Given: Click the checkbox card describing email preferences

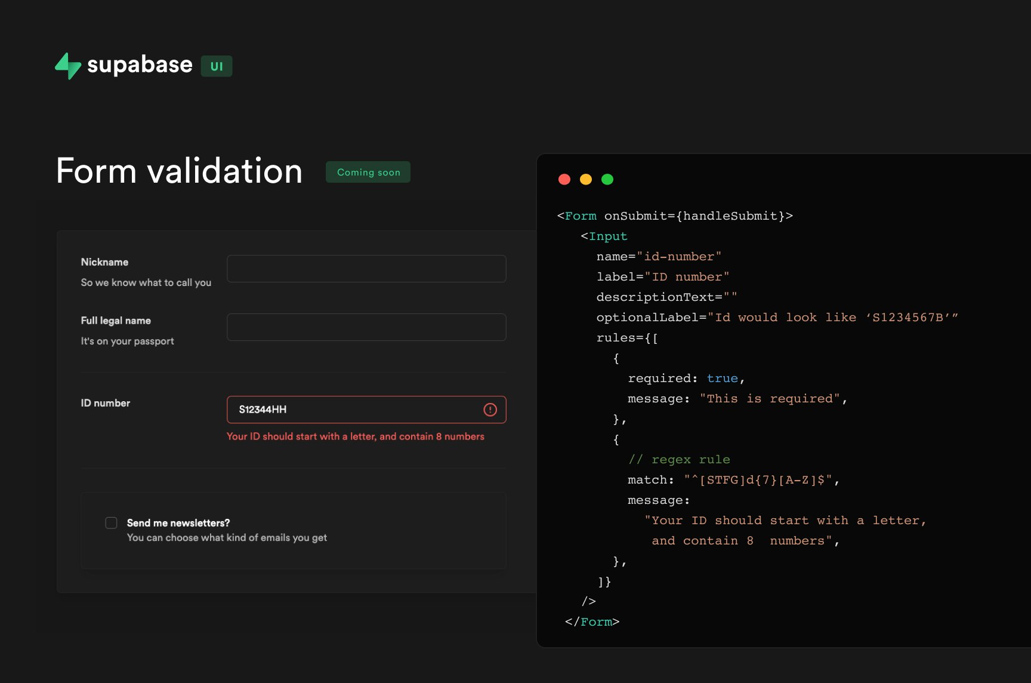Looking at the screenshot, I should pyautogui.click(x=293, y=530).
